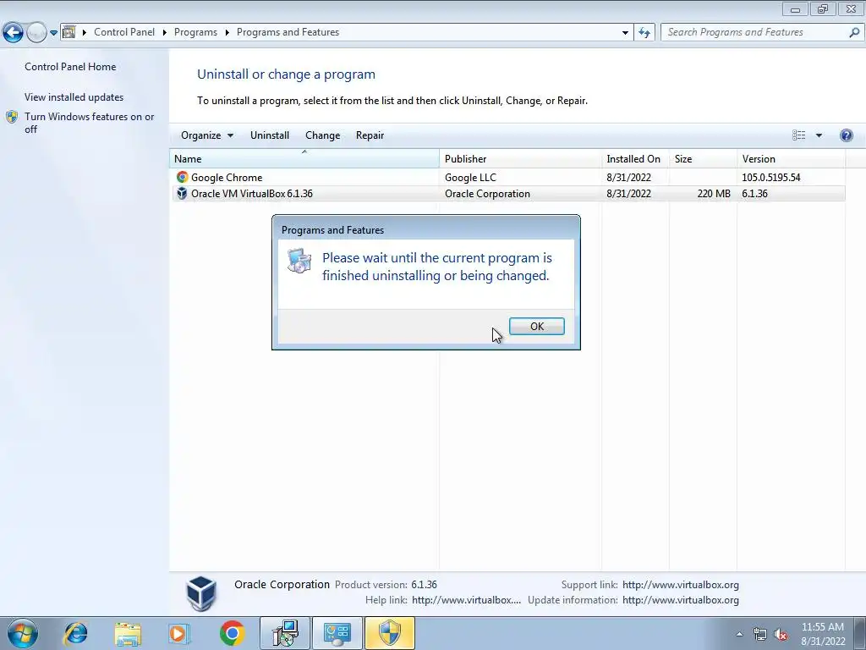866x650 pixels.
Task: Show hidden tray icons arrow
Action: point(739,634)
